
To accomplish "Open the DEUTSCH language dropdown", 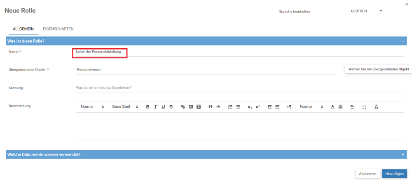I will (x=366, y=11).
